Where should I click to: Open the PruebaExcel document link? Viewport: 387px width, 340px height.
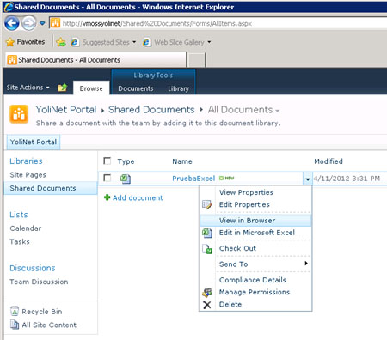coord(193,179)
